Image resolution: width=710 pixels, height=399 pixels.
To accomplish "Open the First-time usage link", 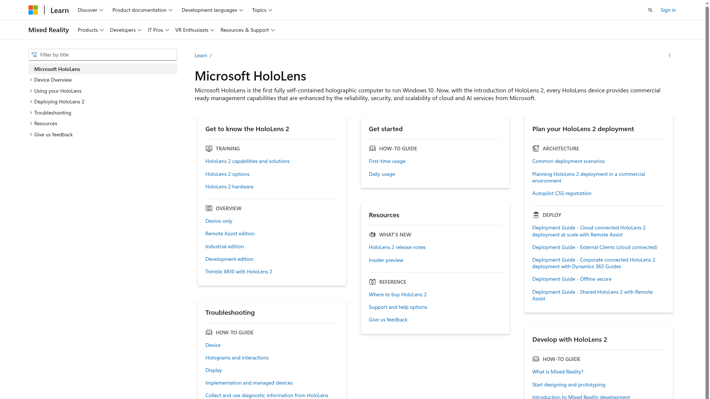I will point(387,161).
